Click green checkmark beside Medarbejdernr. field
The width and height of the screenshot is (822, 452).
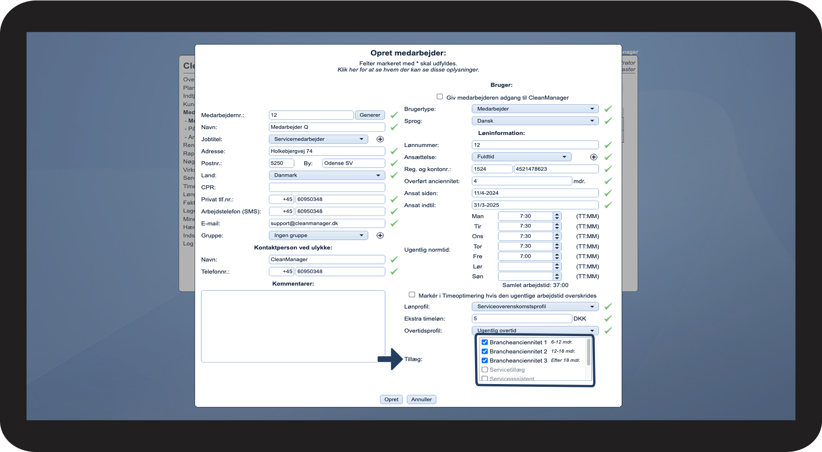[x=394, y=115]
